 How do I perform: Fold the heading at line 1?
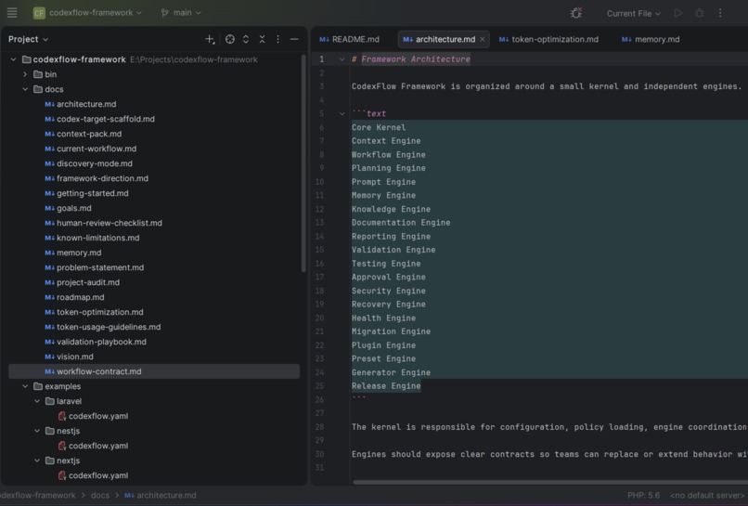click(x=342, y=59)
